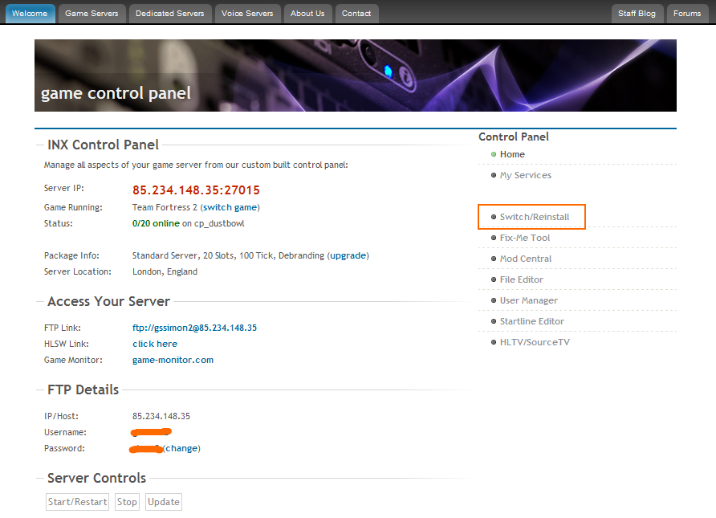Click the upgrade package link
Image resolution: width=716 pixels, height=518 pixels.
point(348,256)
